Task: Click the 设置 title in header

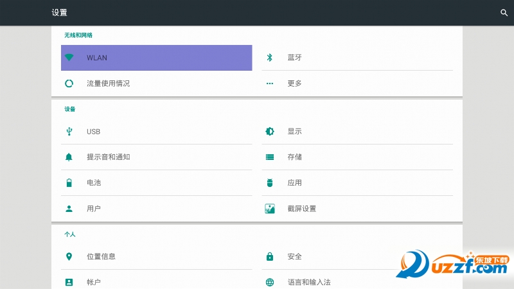Action: pos(59,13)
